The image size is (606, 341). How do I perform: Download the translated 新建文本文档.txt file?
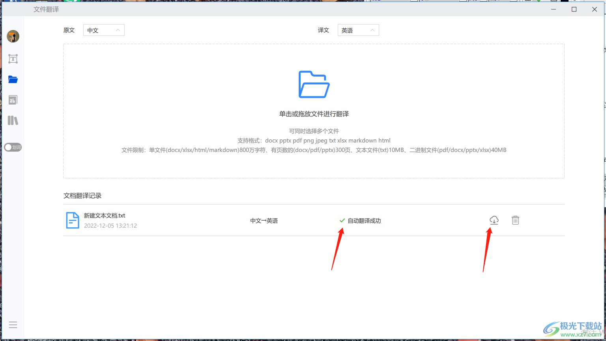tap(494, 220)
